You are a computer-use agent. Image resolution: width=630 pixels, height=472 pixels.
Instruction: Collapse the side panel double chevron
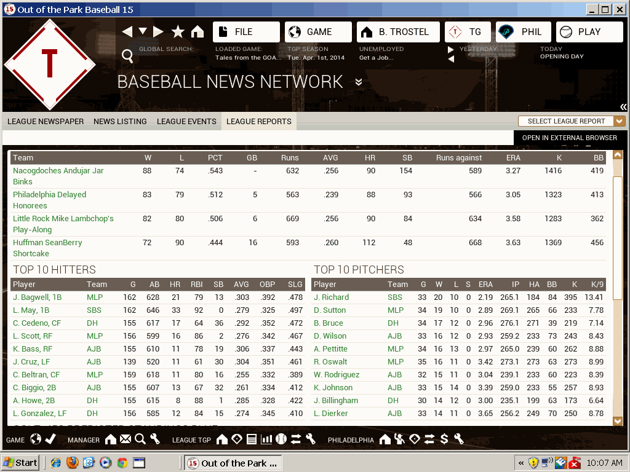click(x=623, y=107)
